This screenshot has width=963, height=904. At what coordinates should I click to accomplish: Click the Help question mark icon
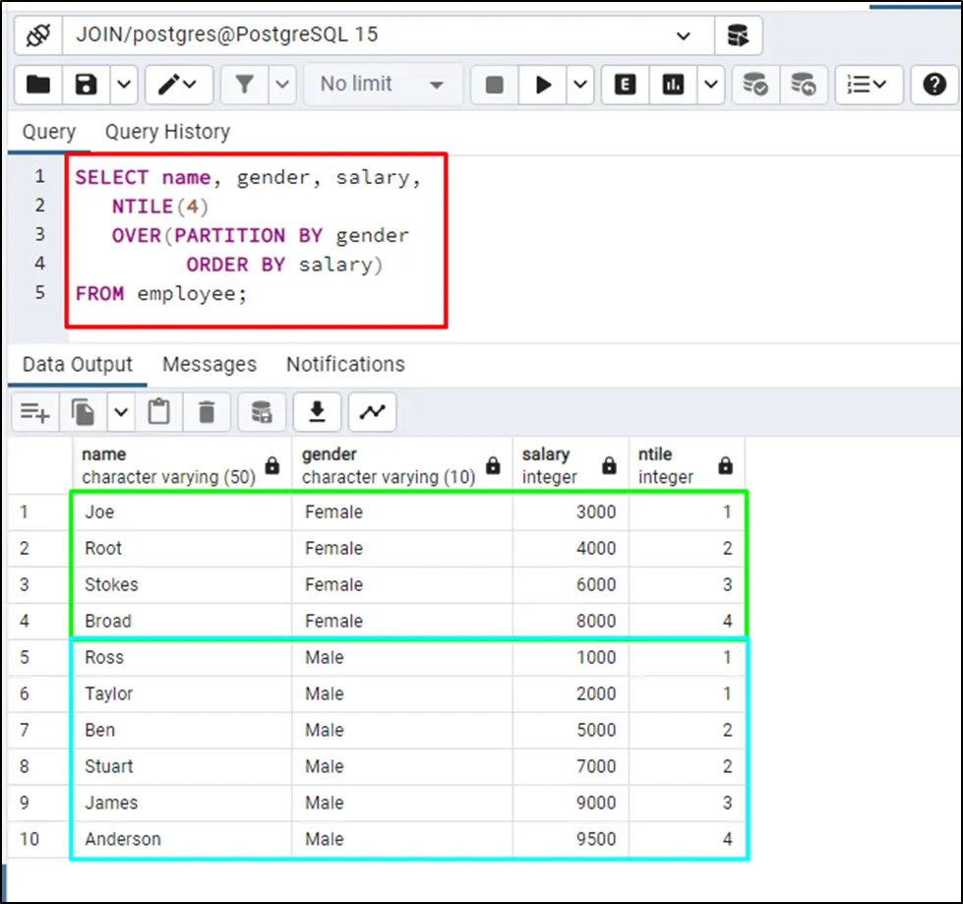(x=934, y=86)
